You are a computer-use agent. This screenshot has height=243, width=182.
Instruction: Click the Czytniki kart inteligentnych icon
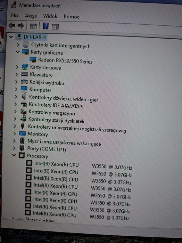pyautogui.click(x=26, y=44)
